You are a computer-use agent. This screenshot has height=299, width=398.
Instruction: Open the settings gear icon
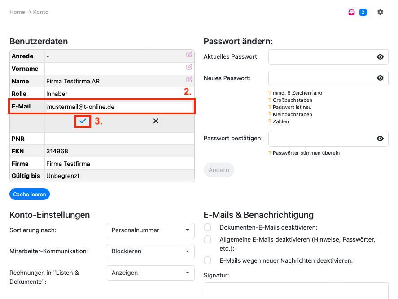[x=380, y=12]
